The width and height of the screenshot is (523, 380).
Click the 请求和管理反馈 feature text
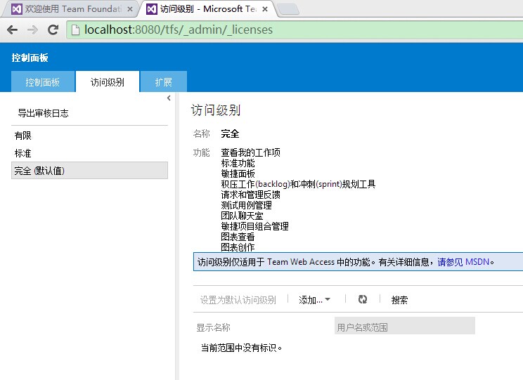(250, 195)
